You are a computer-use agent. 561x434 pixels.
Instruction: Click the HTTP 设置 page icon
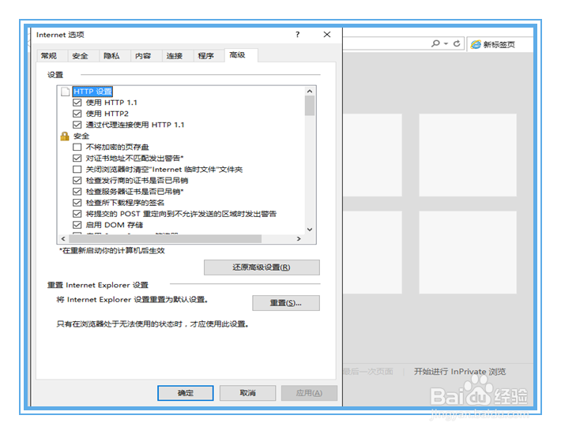coord(65,92)
